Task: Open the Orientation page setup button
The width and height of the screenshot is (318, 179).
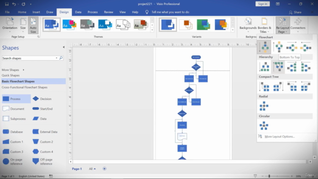Action: tap(10, 25)
